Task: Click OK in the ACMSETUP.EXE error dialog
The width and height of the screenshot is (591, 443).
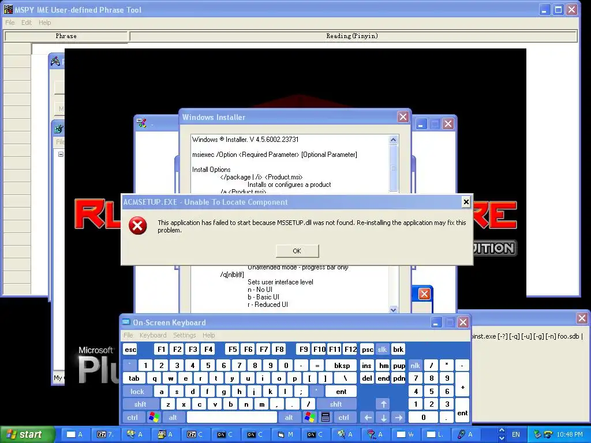Action: 297,251
